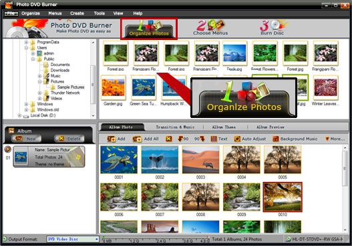The height and width of the screenshot is (246, 352).
Task: Click the Text tool icon
Action: [x=214, y=139]
